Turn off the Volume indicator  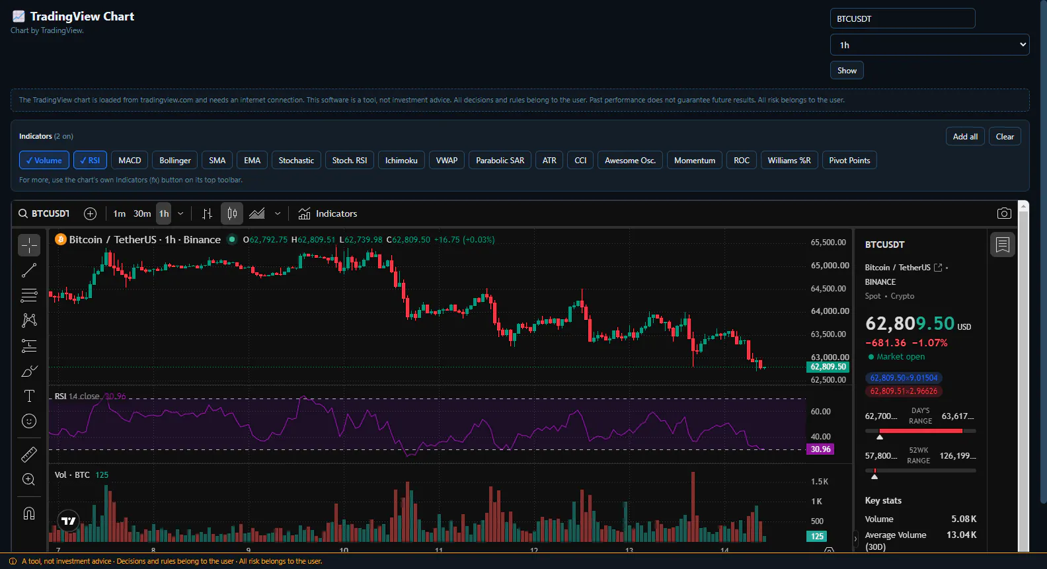click(44, 161)
